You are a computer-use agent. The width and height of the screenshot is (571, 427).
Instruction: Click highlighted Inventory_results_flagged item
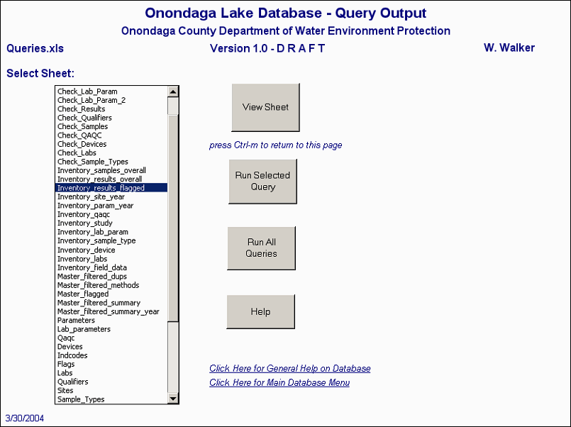click(x=111, y=188)
